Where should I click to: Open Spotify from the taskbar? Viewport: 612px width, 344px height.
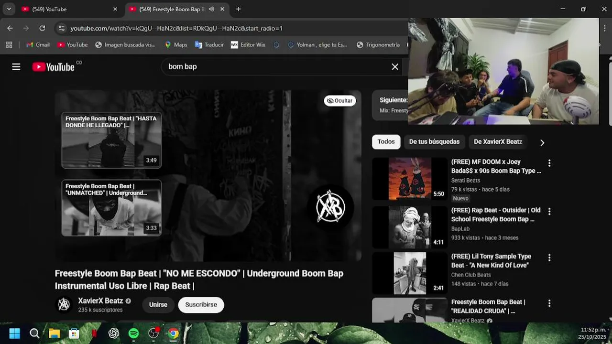click(x=133, y=333)
